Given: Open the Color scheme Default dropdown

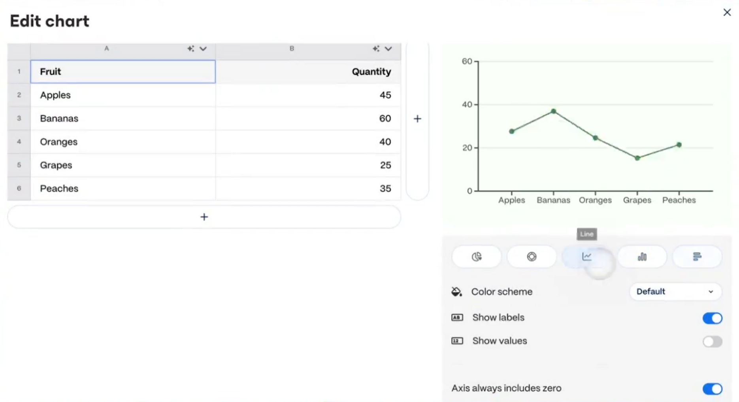Looking at the screenshot, I should pos(675,292).
